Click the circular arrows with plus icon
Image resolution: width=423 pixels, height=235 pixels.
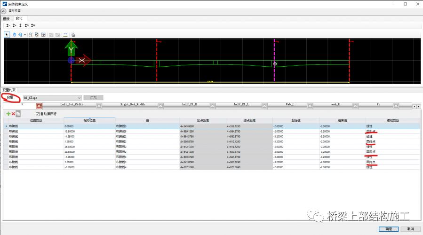point(14,25)
